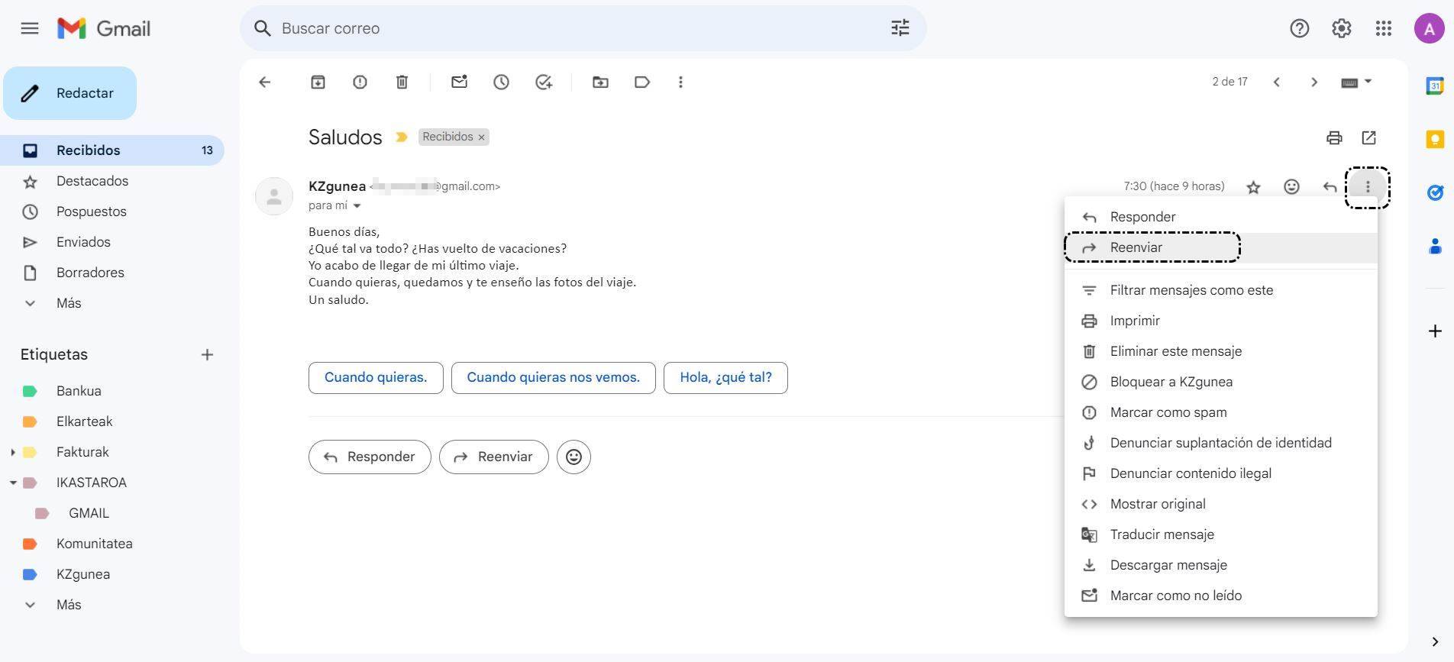Click smart reply 'Cuando quieras nos vemos.'
This screenshot has width=1454, height=662.
(x=554, y=378)
